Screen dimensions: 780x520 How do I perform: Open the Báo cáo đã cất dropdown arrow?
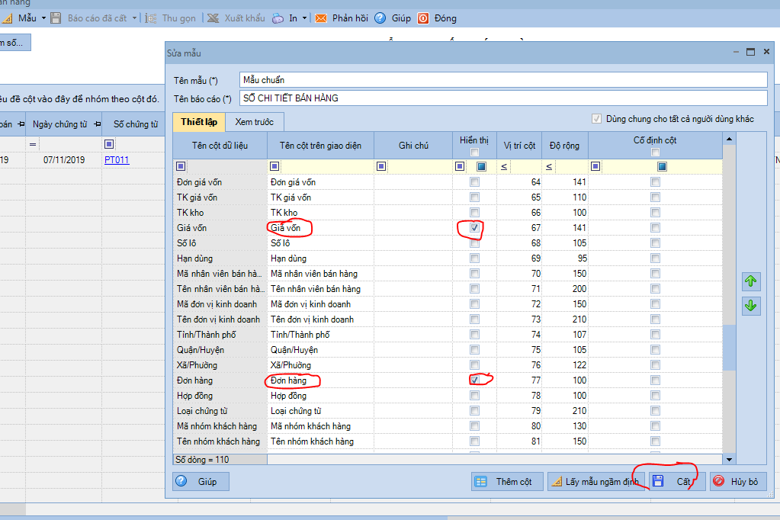click(135, 18)
